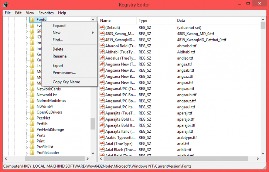This screenshot has height=172, width=269.
Task: Choose Copy Key Name from context menu
Action: (69, 82)
